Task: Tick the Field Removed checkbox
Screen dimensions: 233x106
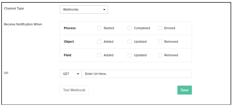Action: click(160, 55)
